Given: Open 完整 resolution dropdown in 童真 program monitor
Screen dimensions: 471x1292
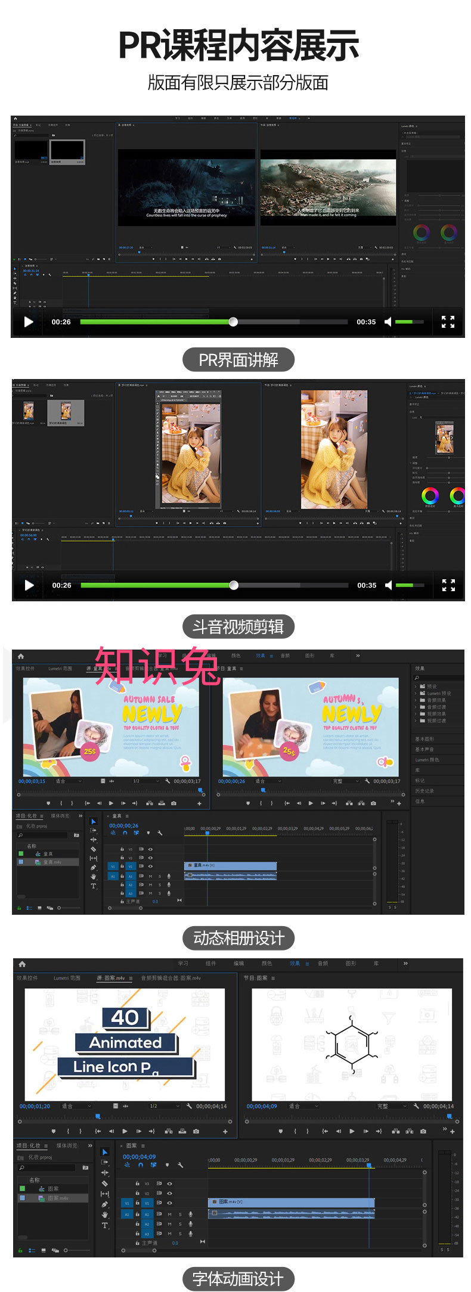Looking at the screenshot, I should (x=346, y=781).
